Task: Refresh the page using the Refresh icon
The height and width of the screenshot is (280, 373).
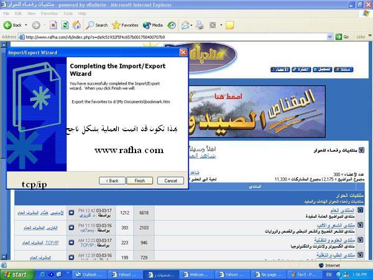Action: (x=65, y=25)
